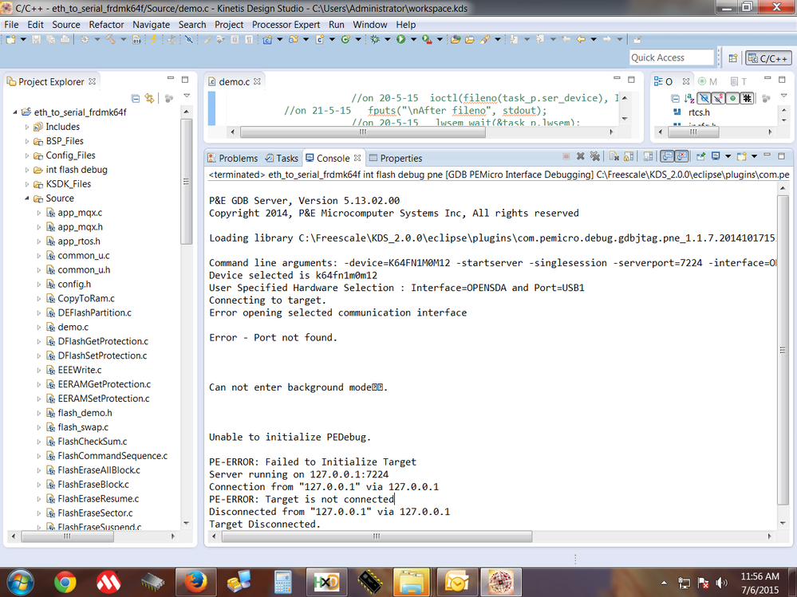
Task: Click the New C++ Class icon
Action: coord(345,39)
